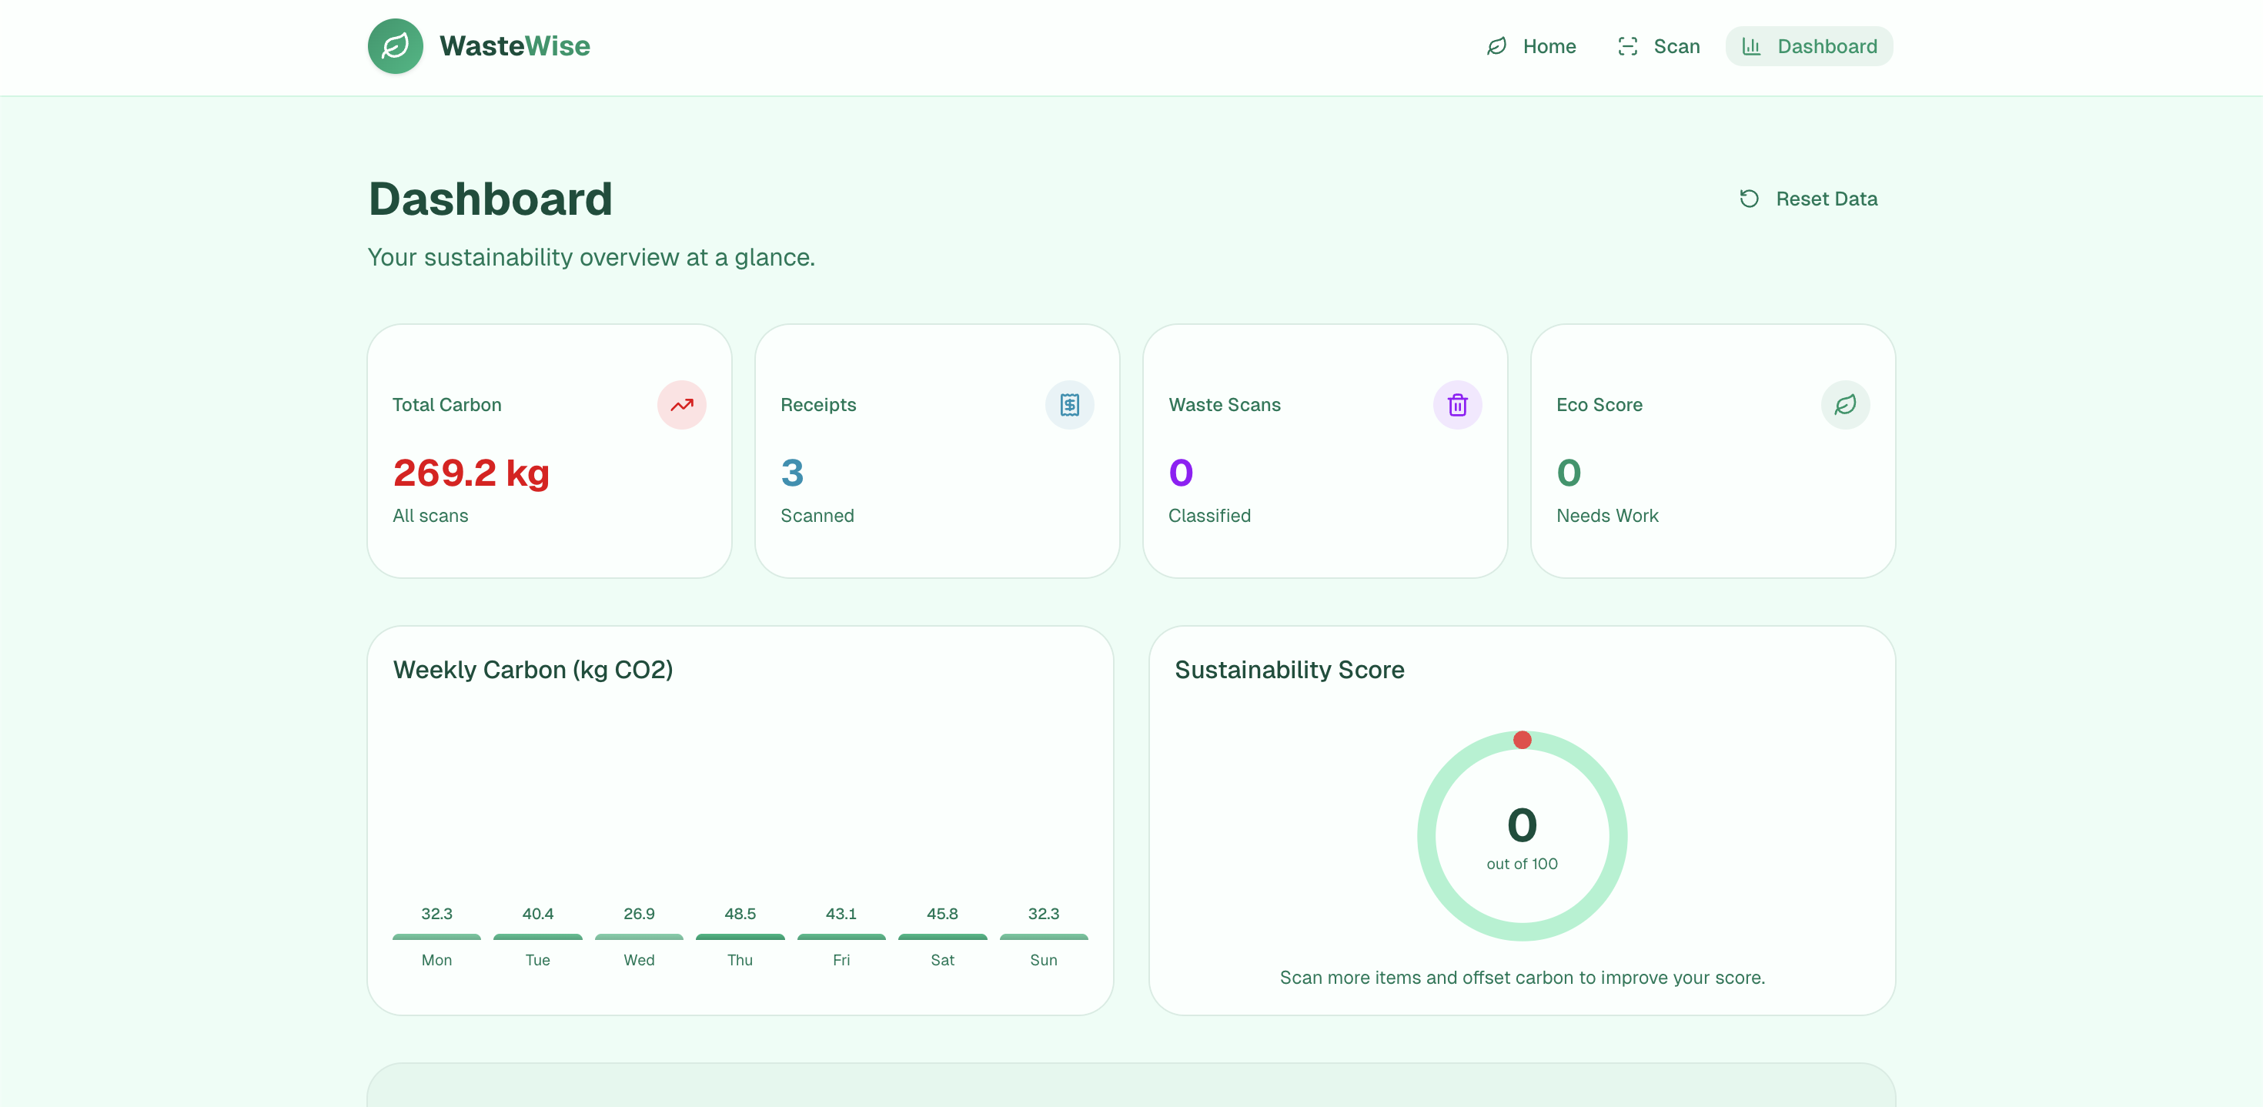Screen dimensions: 2263x1107
Task: Open the Home nav item
Action: (x=1531, y=46)
